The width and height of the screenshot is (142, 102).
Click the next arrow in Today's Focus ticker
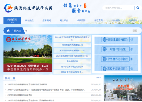point(136,31)
